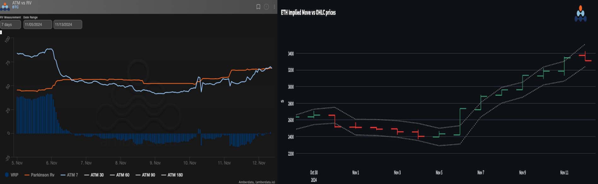Click the Amberdata logo beside ATM vs RV

5,6
